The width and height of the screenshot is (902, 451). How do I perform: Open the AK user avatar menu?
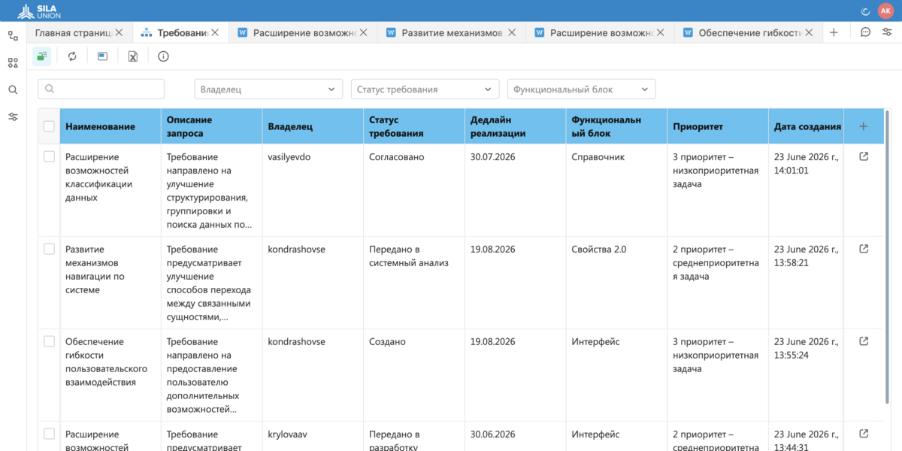coord(885,11)
